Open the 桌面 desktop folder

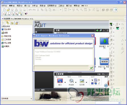point(6,33)
